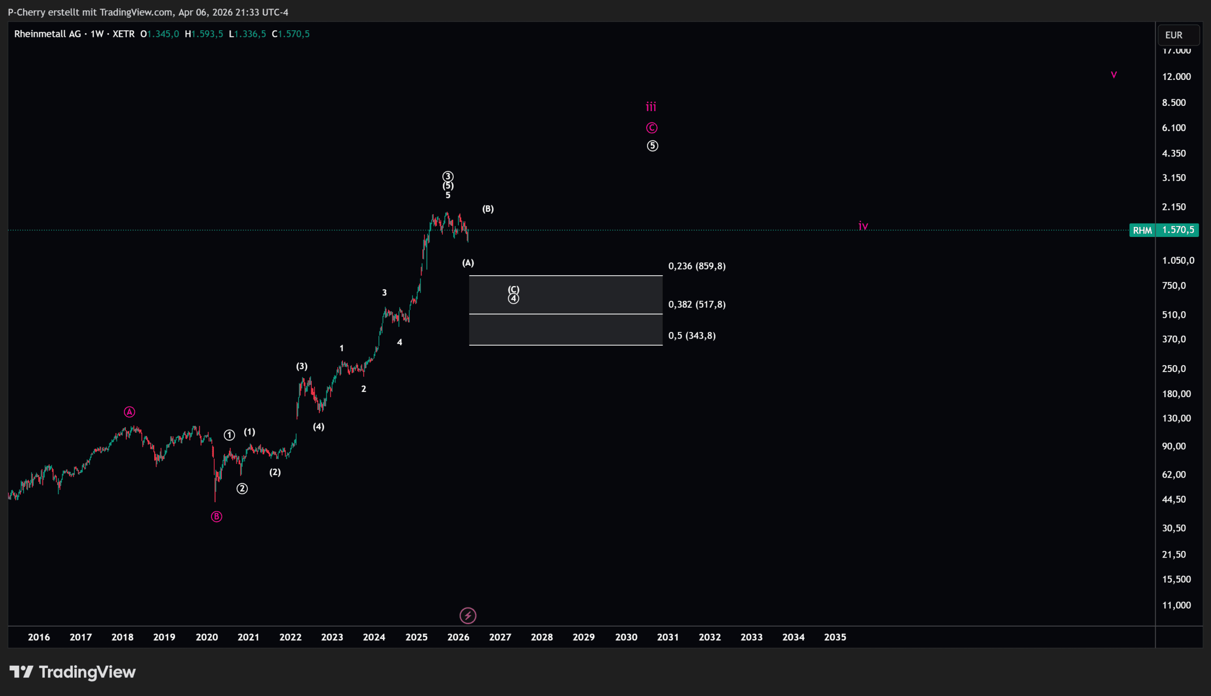This screenshot has height=696, width=1211.
Task: Select the pink circled B wave label
Action: click(x=217, y=517)
